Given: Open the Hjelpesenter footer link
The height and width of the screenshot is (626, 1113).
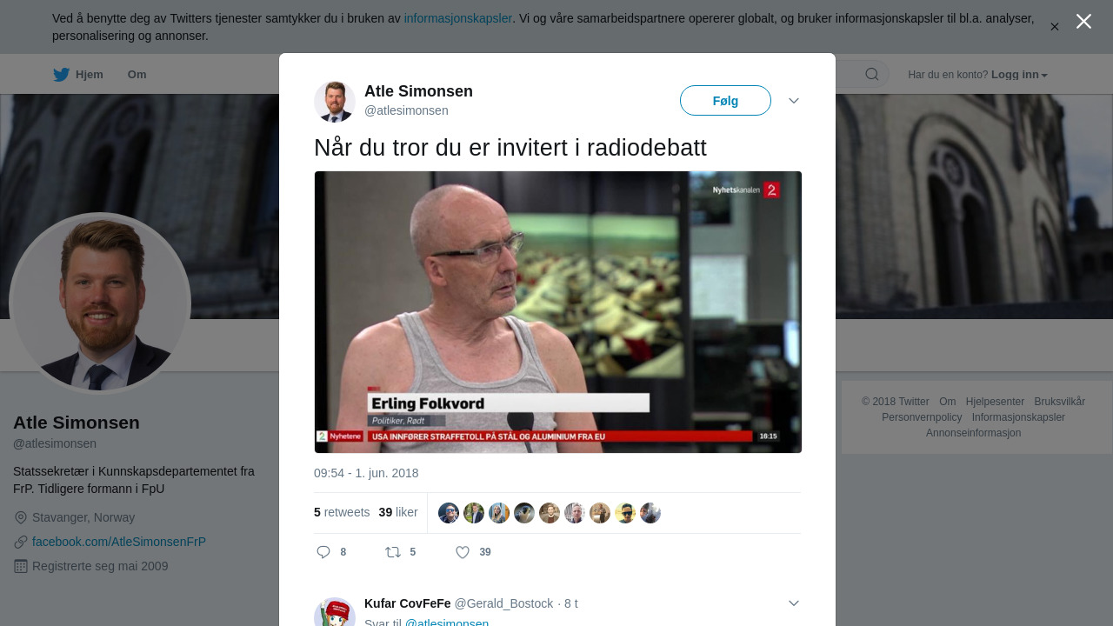Looking at the screenshot, I should [x=995, y=402].
